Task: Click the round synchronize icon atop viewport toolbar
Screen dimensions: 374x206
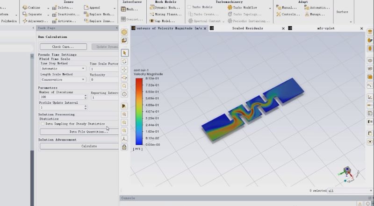Action: pyautogui.click(x=124, y=32)
